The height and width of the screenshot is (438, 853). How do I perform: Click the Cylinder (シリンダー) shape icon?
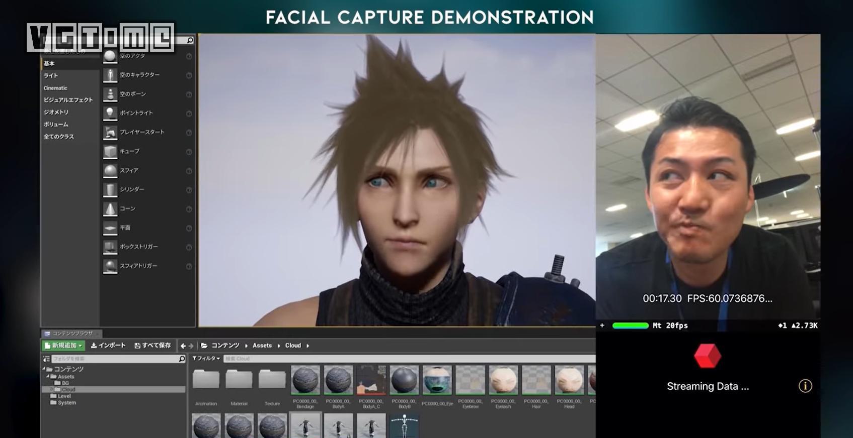110,189
